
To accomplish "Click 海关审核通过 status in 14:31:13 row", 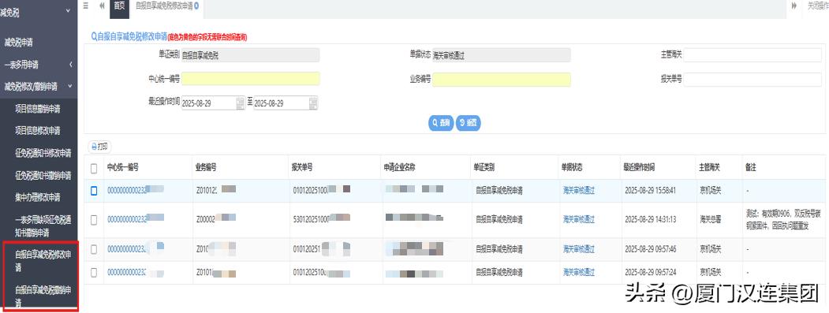I will pos(579,219).
